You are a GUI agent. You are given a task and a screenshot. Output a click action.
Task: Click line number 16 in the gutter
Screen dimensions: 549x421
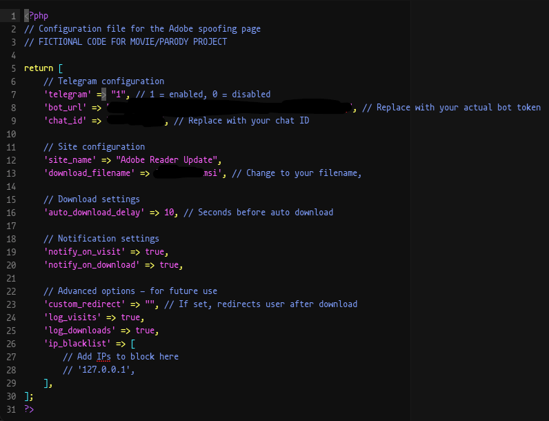[x=11, y=213]
